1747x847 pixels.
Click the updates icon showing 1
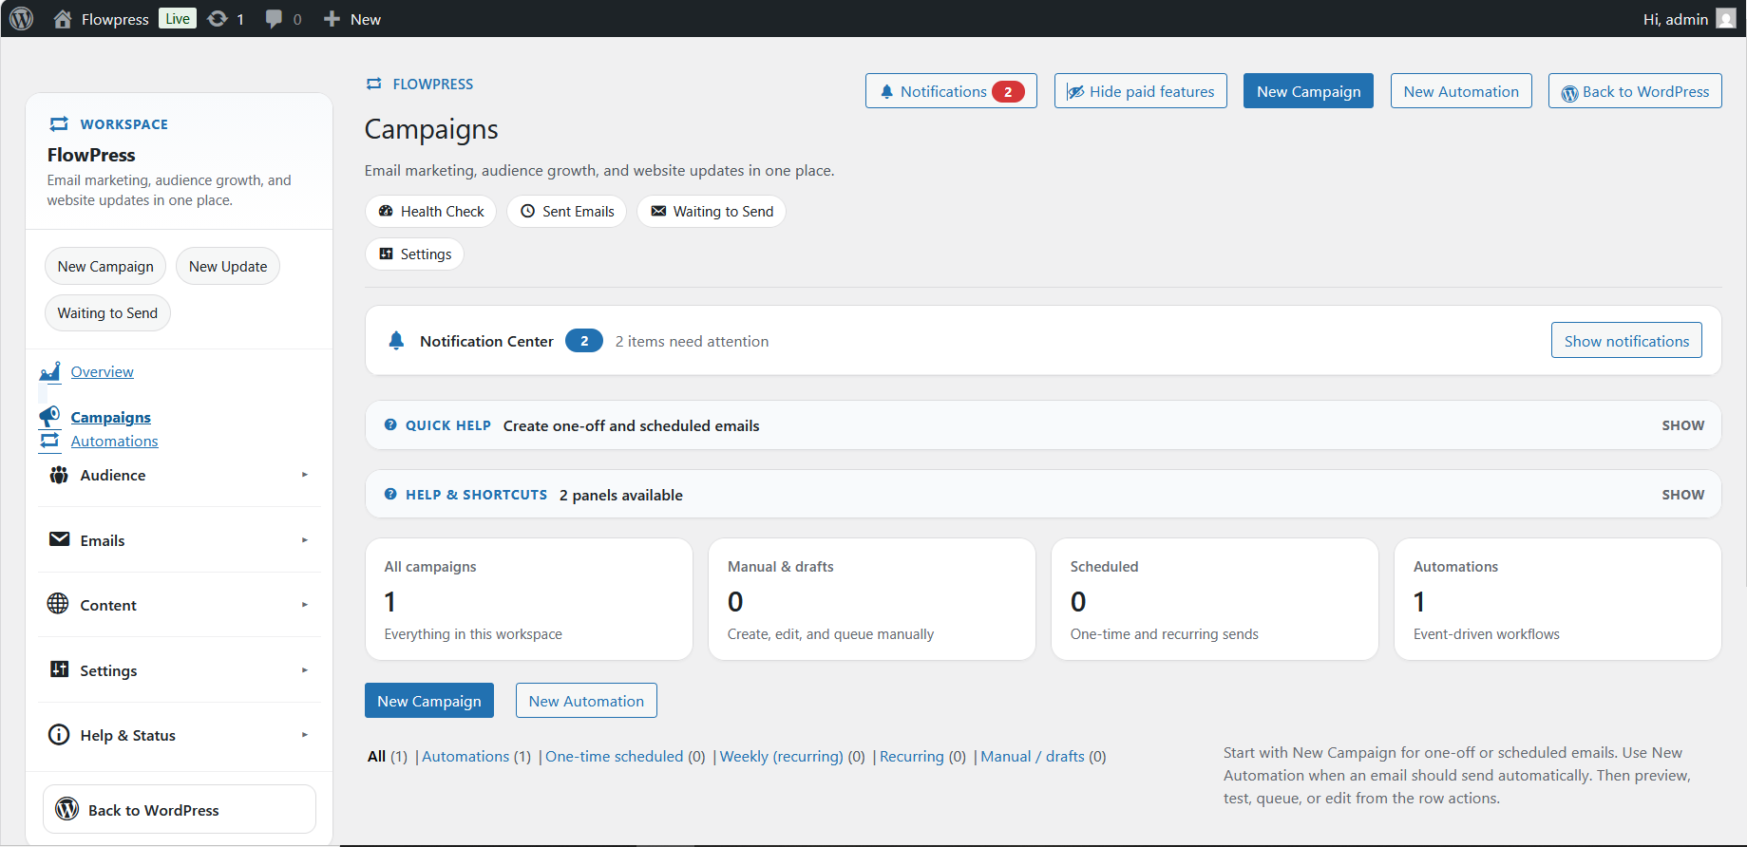click(x=218, y=19)
